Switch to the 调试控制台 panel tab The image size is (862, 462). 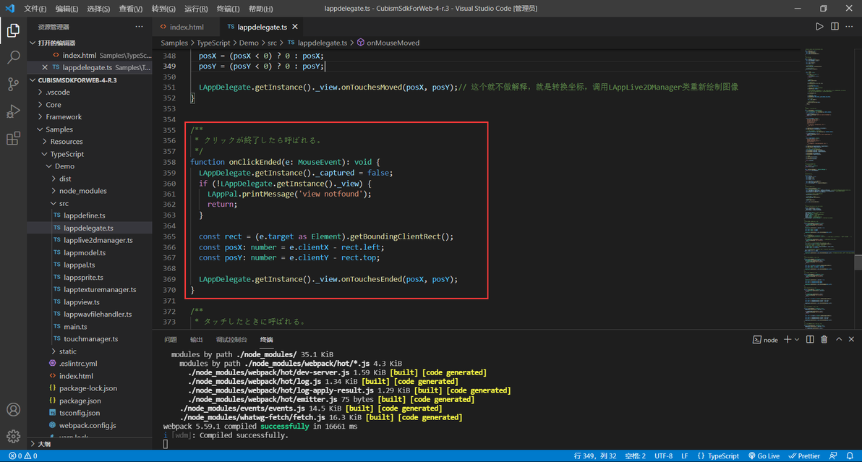[231, 340]
